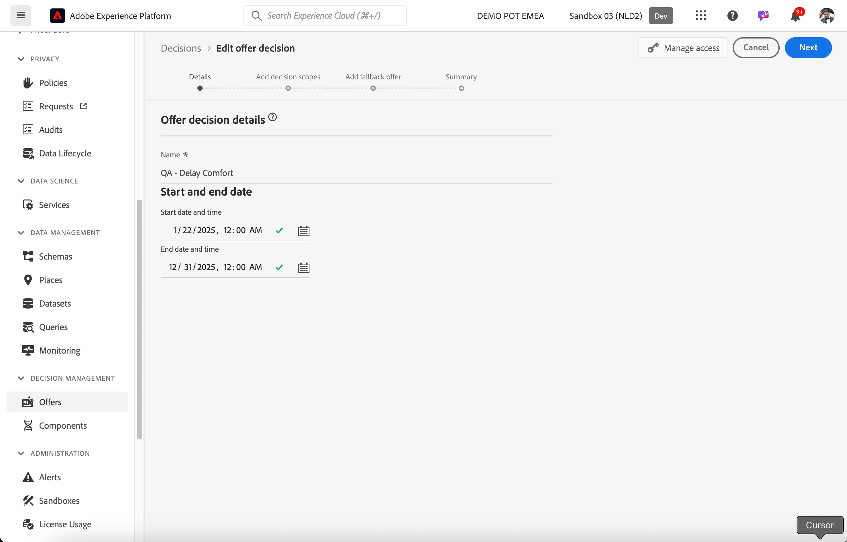Viewport: 847px width, 542px height.
Task: Open Audits in the sidebar
Action: coord(67,130)
